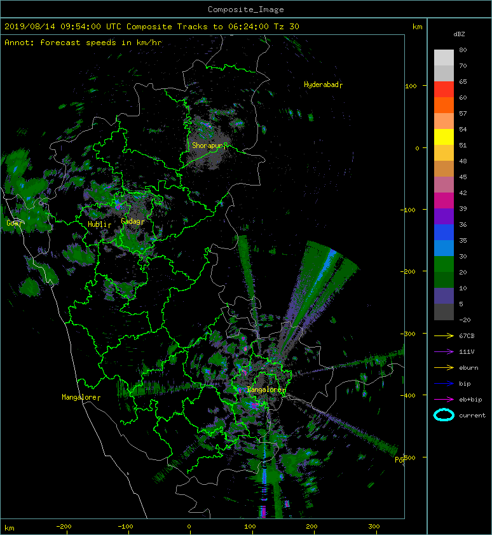Click the 2019/08/14 09:54:00 UTC timestamp
This screenshot has height=535, width=492.
(x=63, y=27)
